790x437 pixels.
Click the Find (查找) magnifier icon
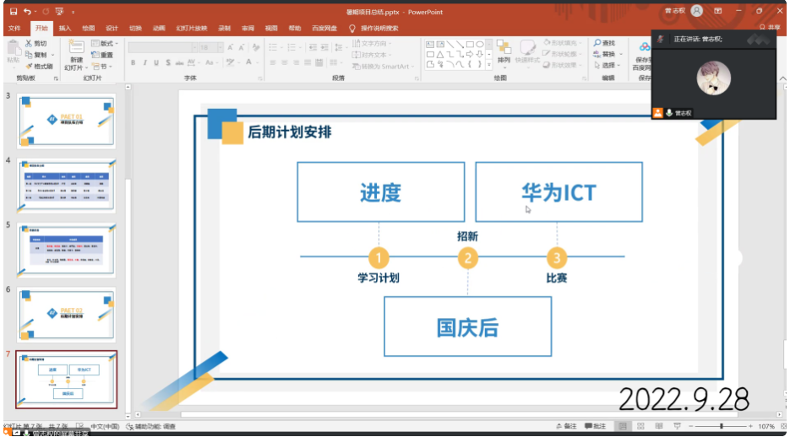point(598,43)
